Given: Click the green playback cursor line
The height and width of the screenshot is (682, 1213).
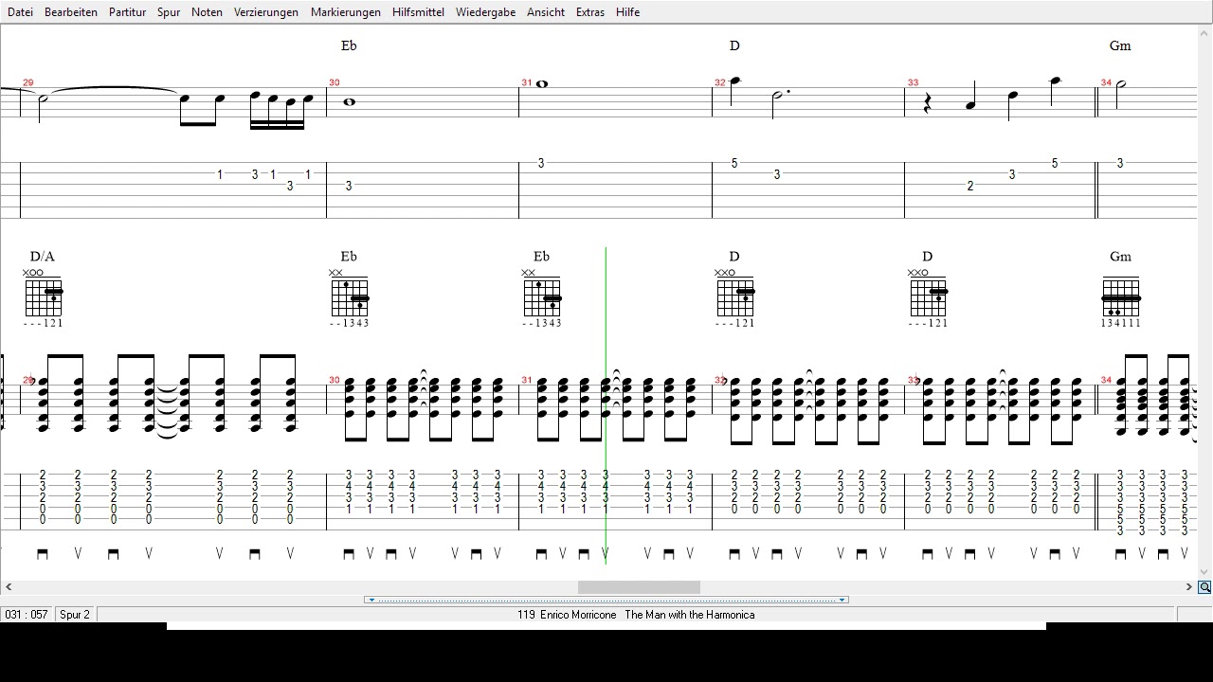Looking at the screenshot, I should [606, 405].
